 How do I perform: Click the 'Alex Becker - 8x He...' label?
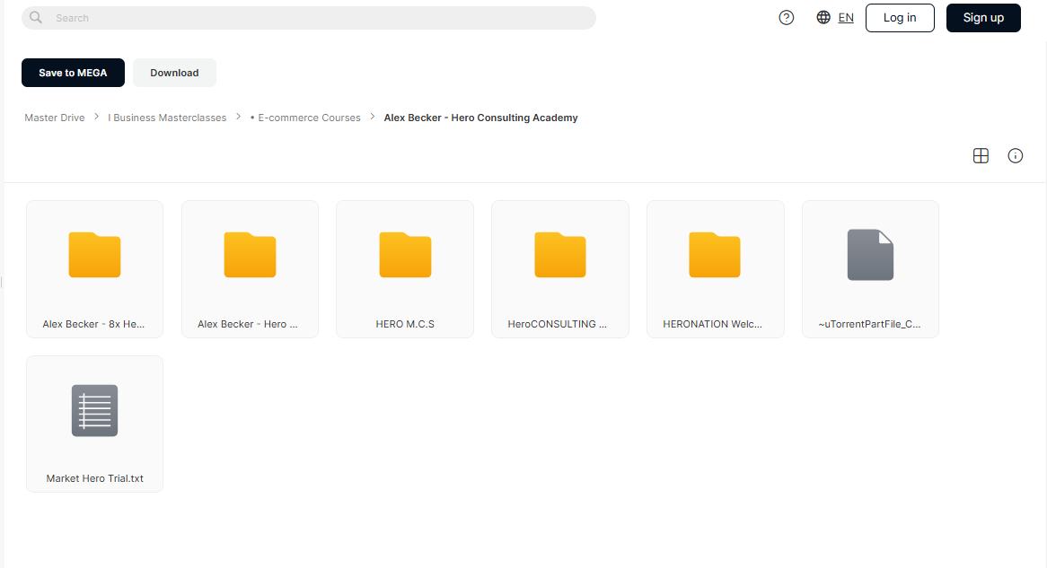(93, 324)
